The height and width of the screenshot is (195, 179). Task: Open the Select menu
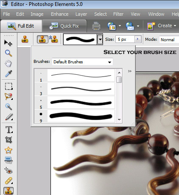pyautogui.click(x=101, y=14)
